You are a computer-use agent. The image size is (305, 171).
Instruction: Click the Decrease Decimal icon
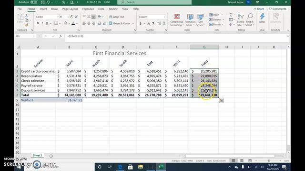pos(164,23)
